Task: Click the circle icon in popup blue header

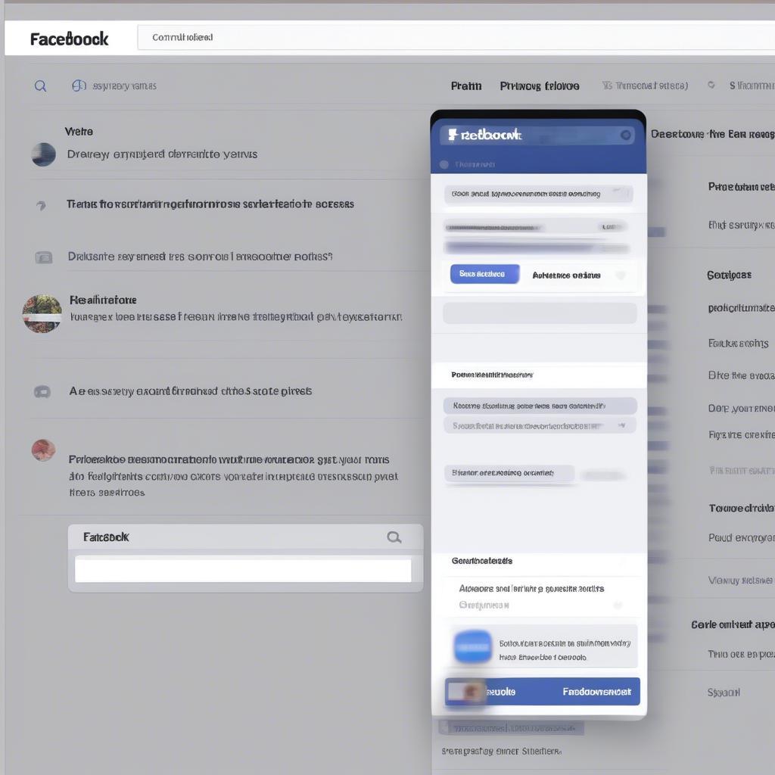Action: coord(625,135)
